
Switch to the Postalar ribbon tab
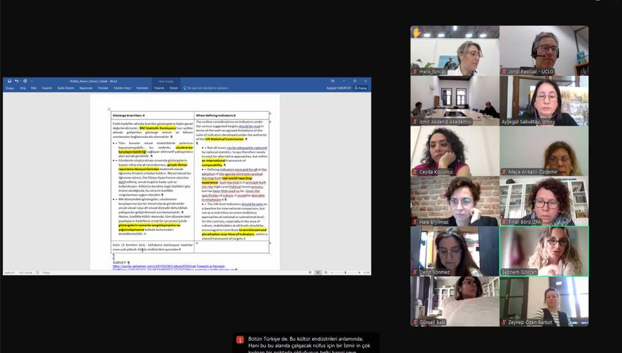point(103,88)
